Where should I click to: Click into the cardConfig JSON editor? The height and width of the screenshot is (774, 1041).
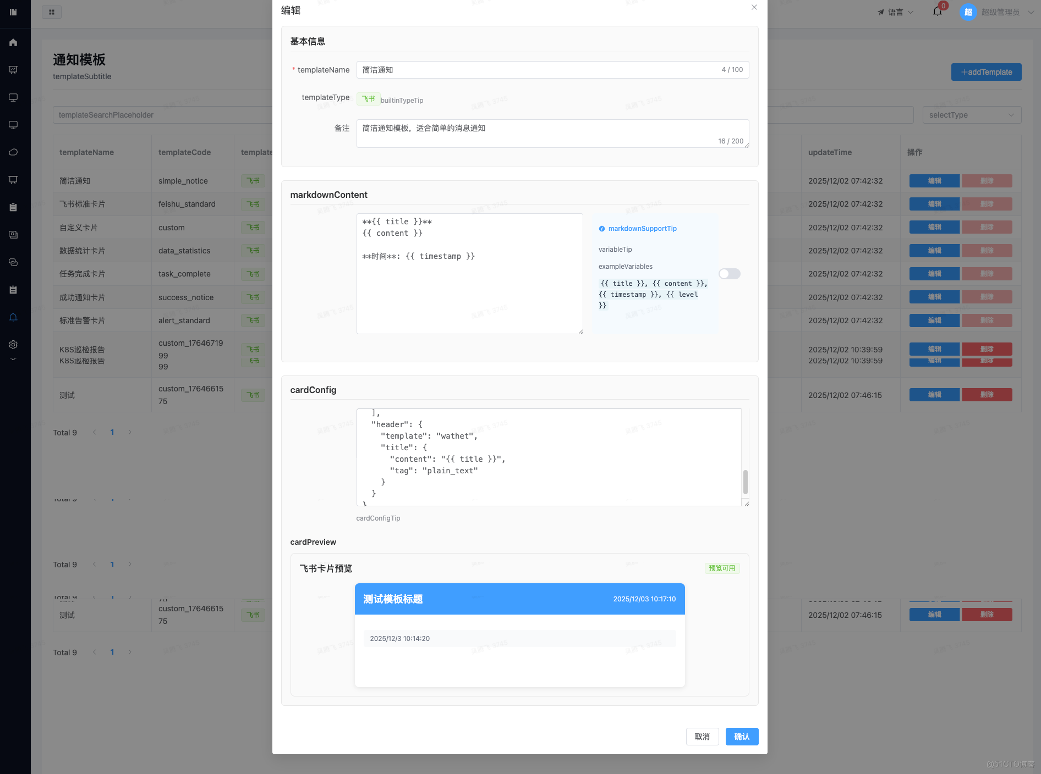[552, 457]
